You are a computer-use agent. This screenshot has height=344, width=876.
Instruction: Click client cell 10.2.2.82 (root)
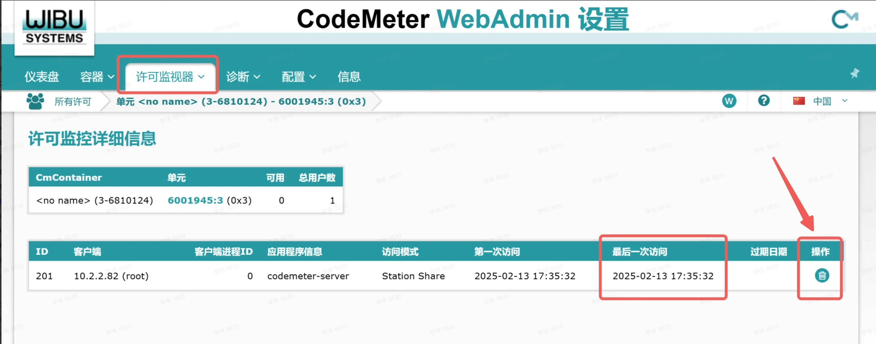tap(111, 276)
